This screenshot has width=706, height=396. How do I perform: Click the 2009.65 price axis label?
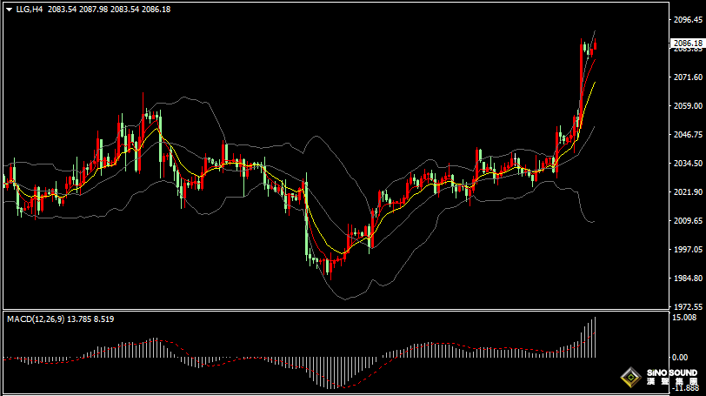point(687,221)
